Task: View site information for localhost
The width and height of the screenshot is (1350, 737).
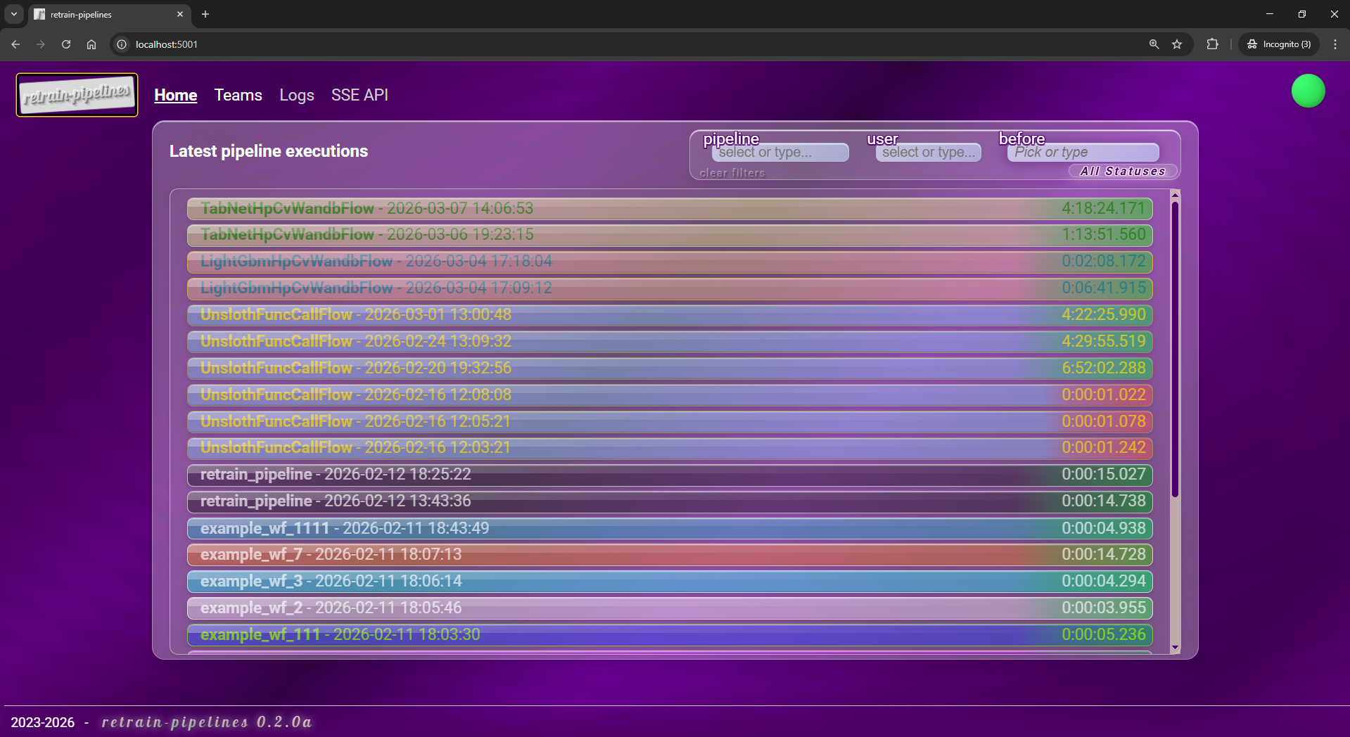Action: pos(122,44)
